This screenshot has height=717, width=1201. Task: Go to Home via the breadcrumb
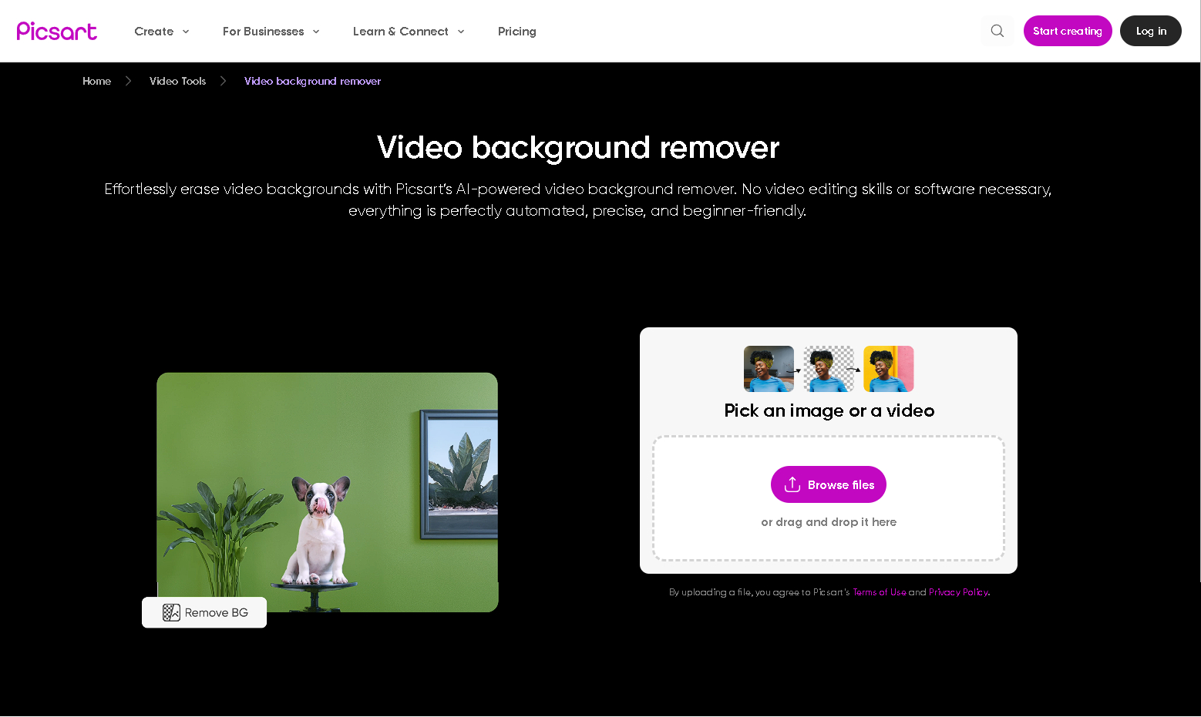pyautogui.click(x=96, y=81)
